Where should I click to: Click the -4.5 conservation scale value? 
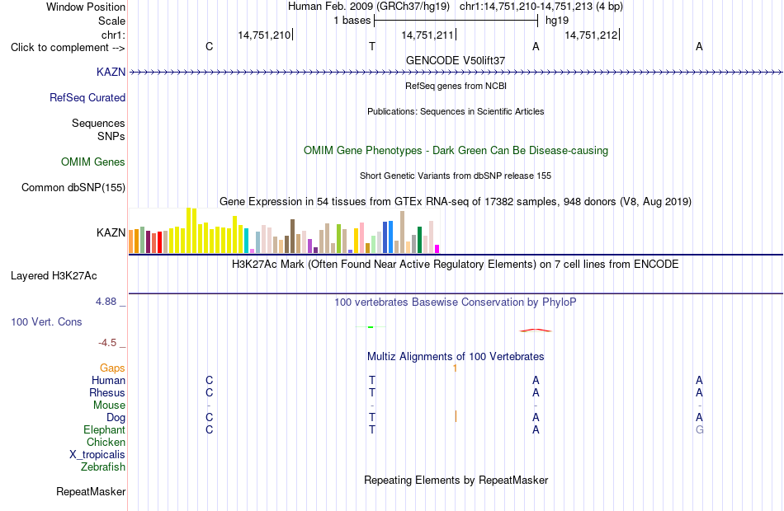[107, 343]
